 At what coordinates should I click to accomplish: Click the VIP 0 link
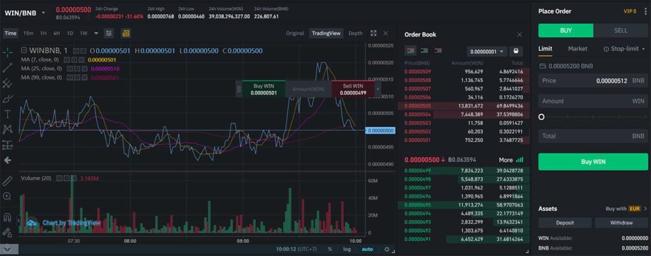[x=629, y=11]
